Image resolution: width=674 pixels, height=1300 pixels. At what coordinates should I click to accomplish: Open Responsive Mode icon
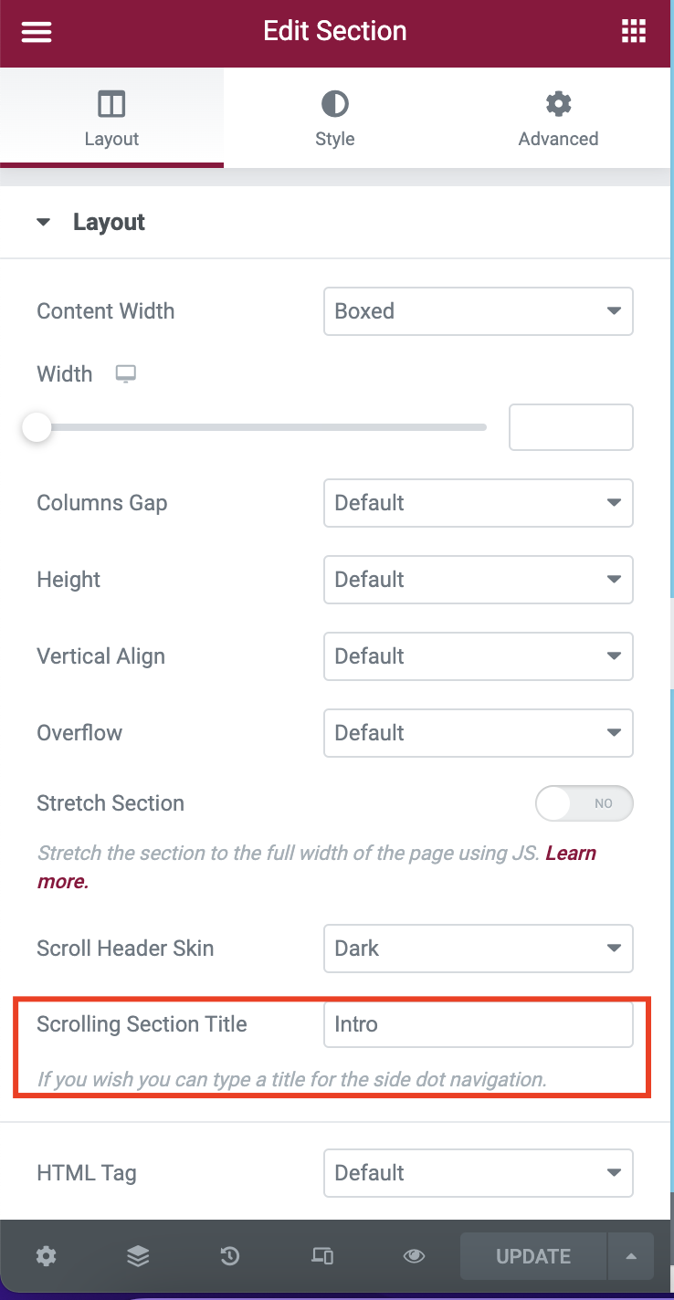pyautogui.click(x=322, y=1256)
